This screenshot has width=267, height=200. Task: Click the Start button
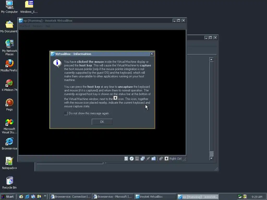click(8, 197)
